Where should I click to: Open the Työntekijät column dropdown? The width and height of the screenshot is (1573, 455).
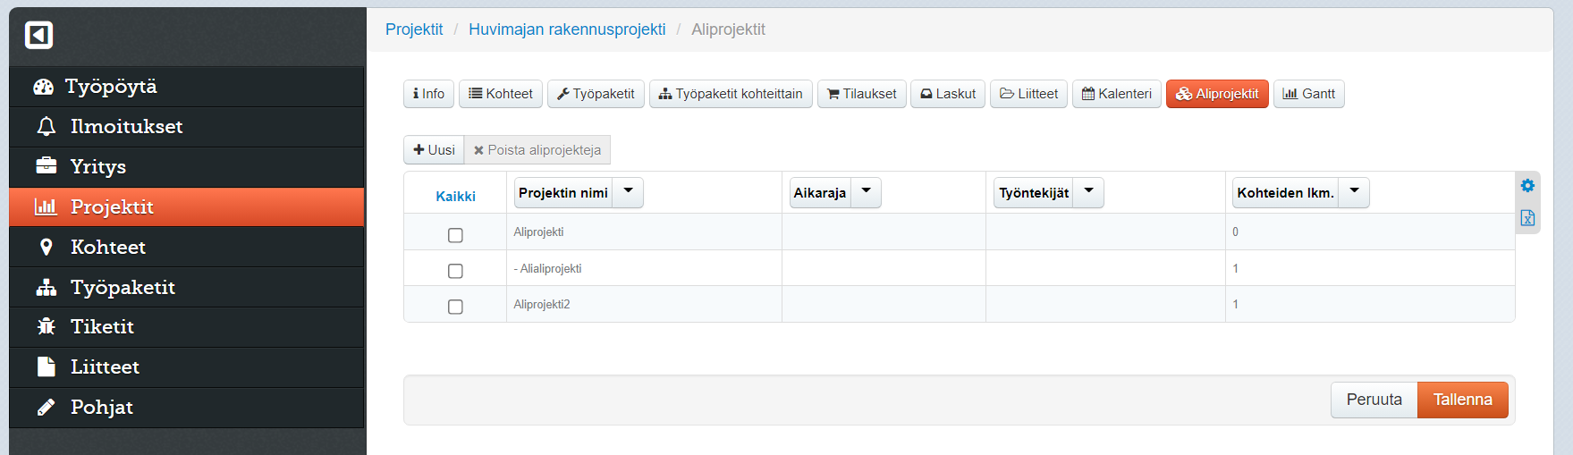point(1088,192)
